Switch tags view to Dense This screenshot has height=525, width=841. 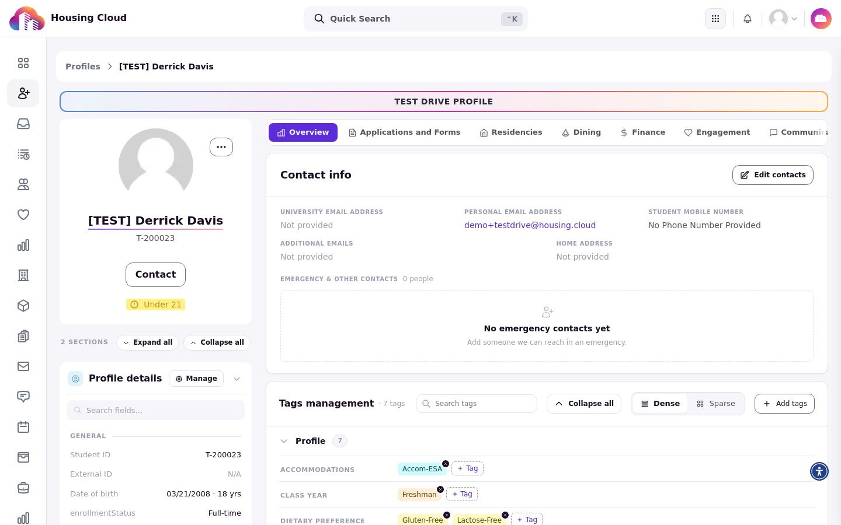pos(661,404)
